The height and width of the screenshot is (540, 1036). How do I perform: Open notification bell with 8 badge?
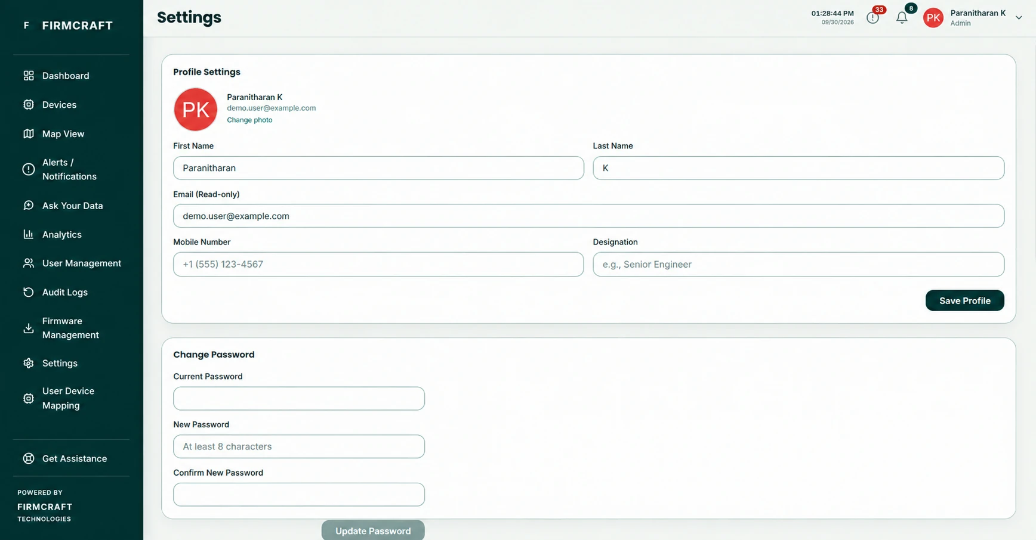click(902, 17)
